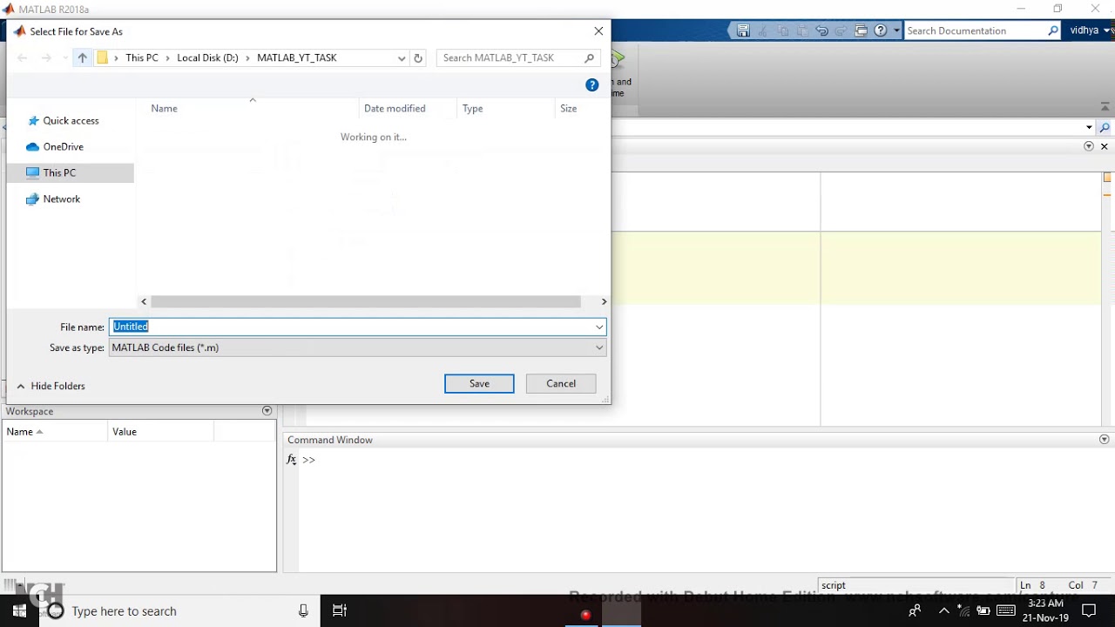The width and height of the screenshot is (1115, 627).
Task: Click the MATLAB toolbar Undo icon
Action: [x=821, y=30]
